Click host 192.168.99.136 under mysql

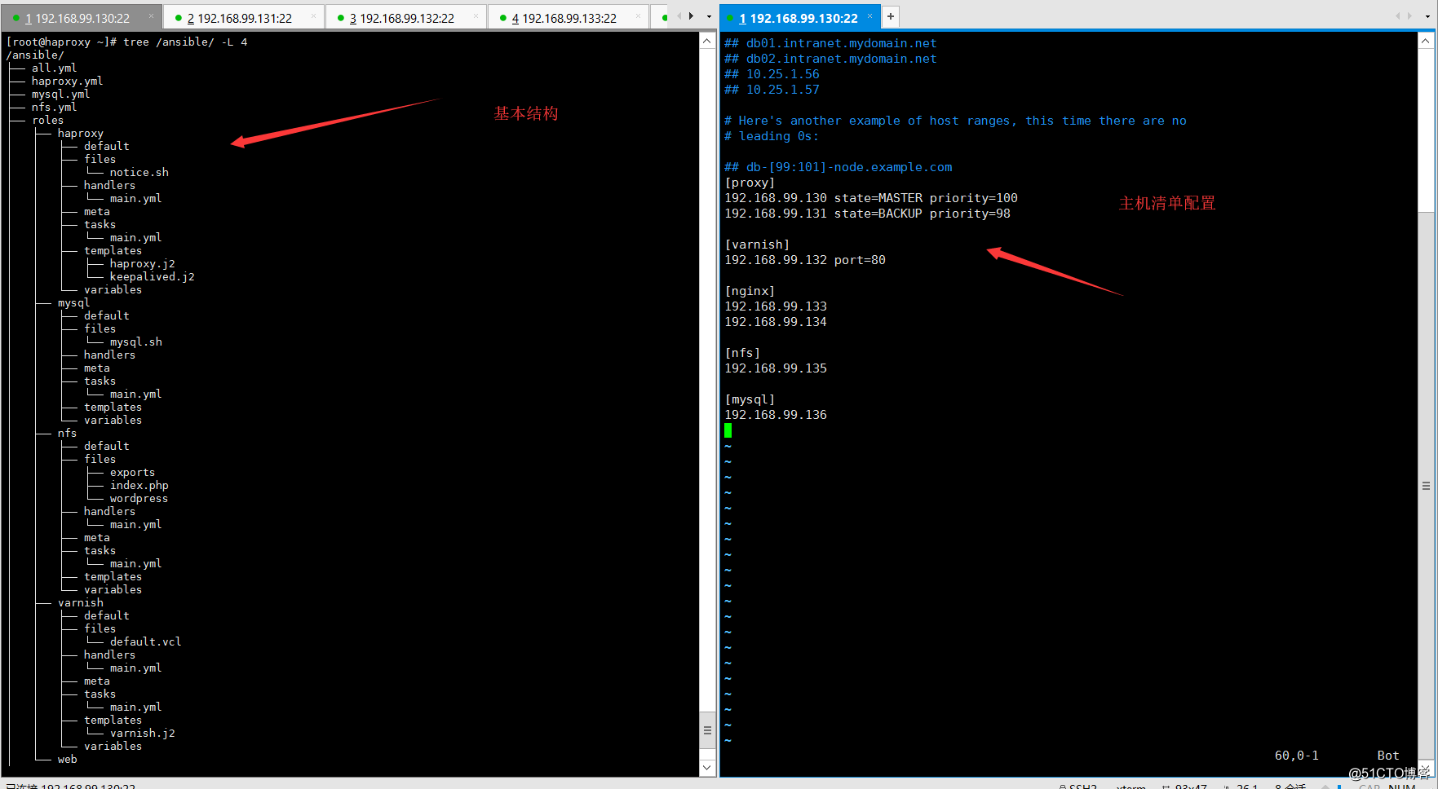(x=776, y=415)
